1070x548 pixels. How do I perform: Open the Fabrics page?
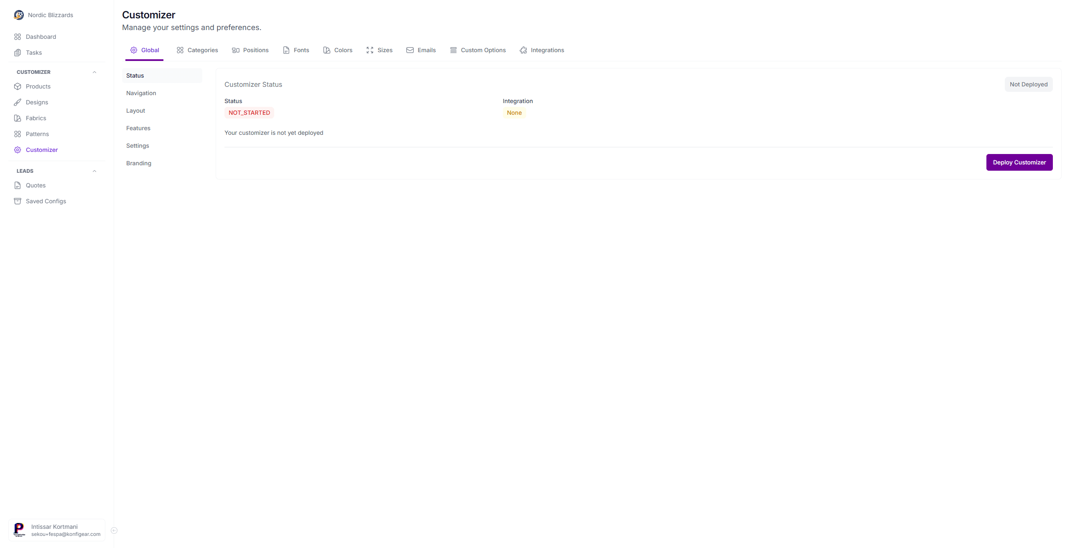click(36, 118)
